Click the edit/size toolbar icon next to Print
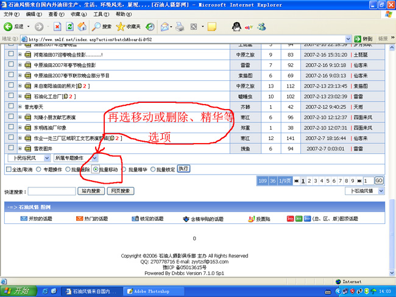396x297 pixels. click(194, 27)
